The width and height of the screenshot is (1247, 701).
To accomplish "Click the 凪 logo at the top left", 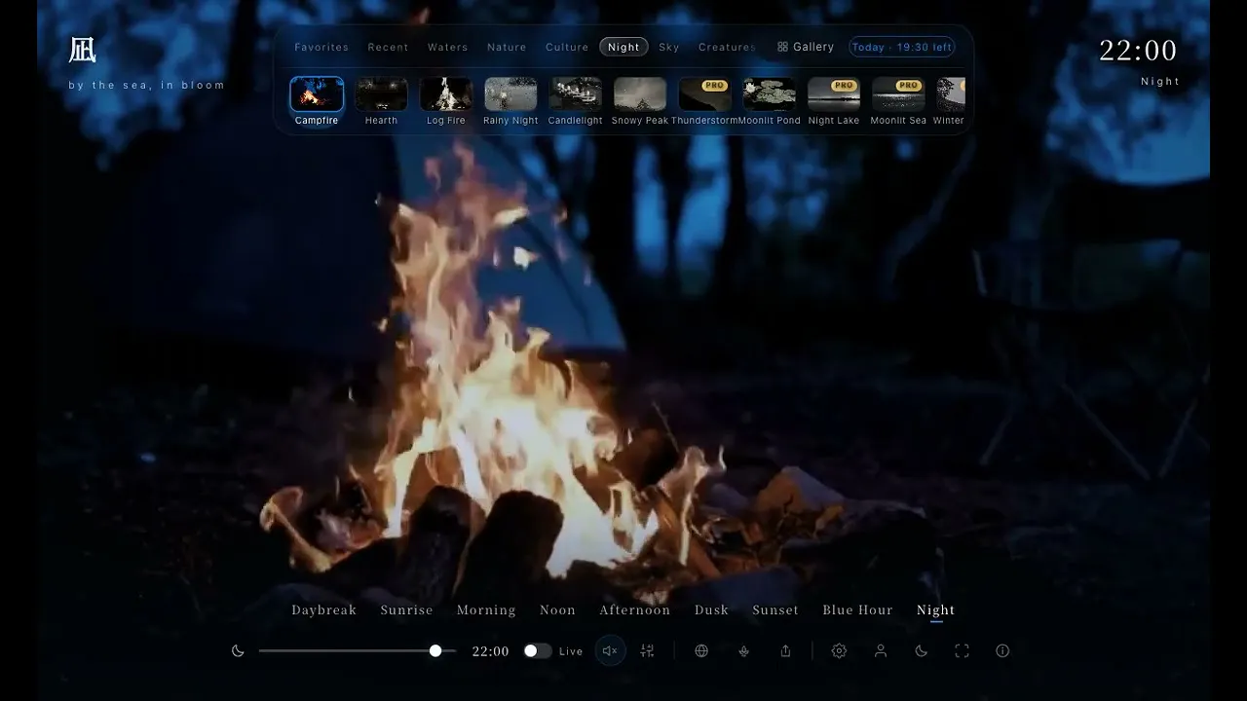I will 83,50.
